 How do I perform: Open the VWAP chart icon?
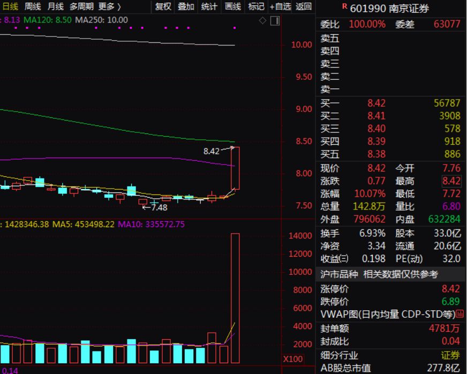coord(459,313)
